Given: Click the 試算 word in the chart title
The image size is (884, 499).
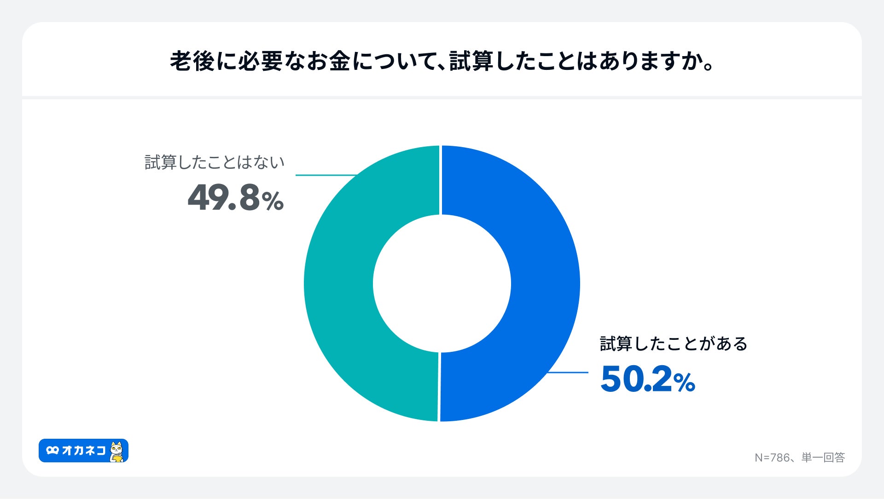Looking at the screenshot, I should (x=471, y=61).
